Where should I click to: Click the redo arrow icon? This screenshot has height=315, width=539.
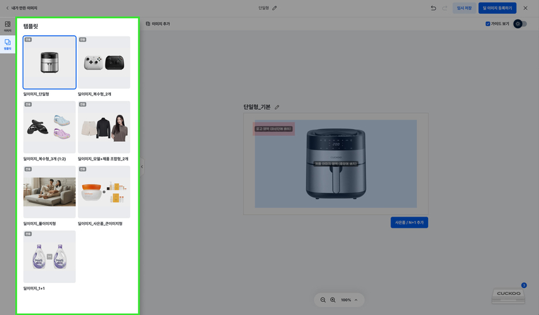444,8
